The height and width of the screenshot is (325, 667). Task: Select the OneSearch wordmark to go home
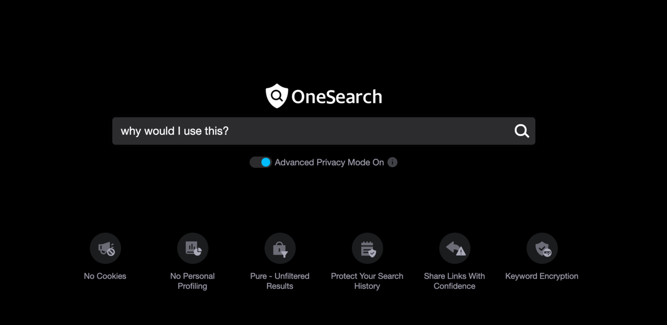pyautogui.click(x=336, y=96)
